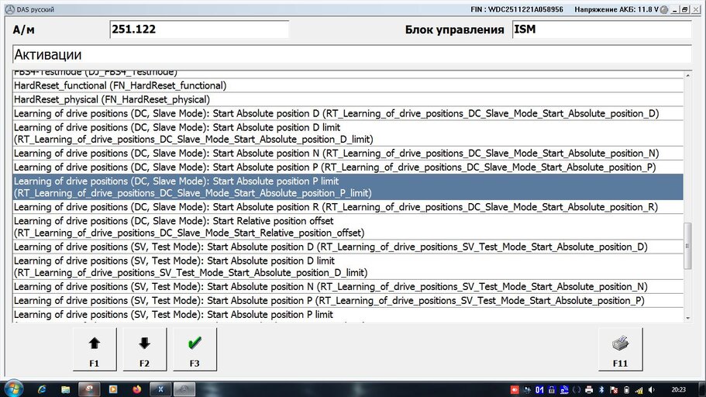Select DC Slave Mode Start Absolute position N
The width and height of the screenshot is (706, 397).
[x=348, y=154]
